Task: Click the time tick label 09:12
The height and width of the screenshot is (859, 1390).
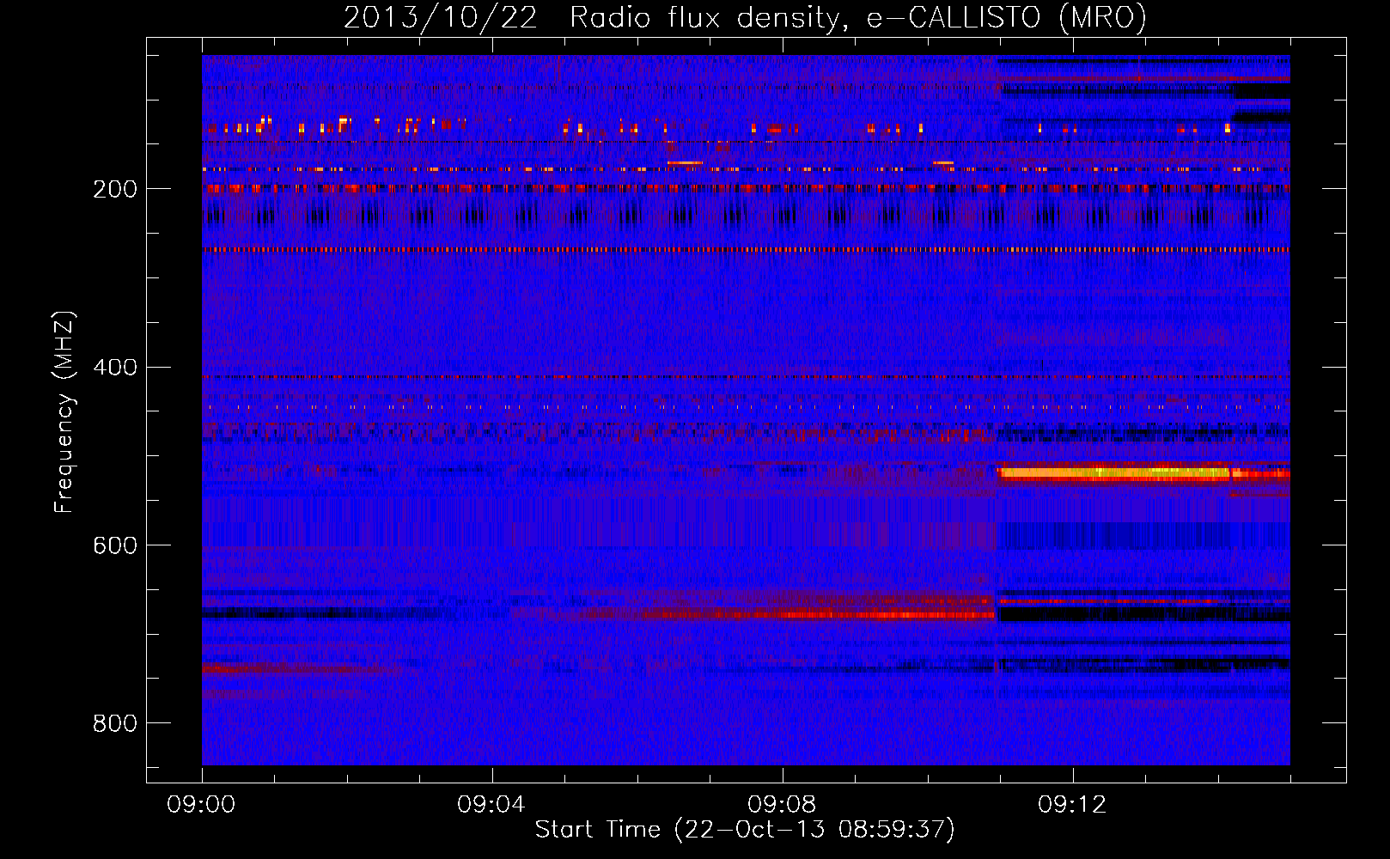Action: pyautogui.click(x=1072, y=805)
